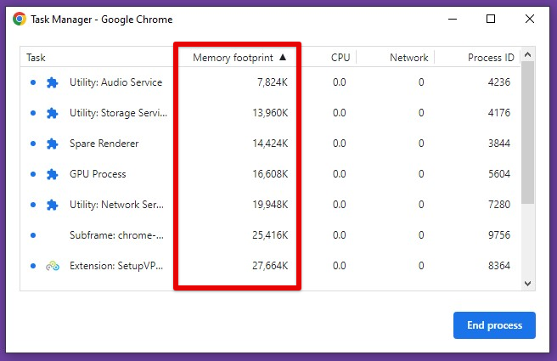Click the 19,948K memory value
The height and width of the screenshot is (361, 557).
(270, 205)
